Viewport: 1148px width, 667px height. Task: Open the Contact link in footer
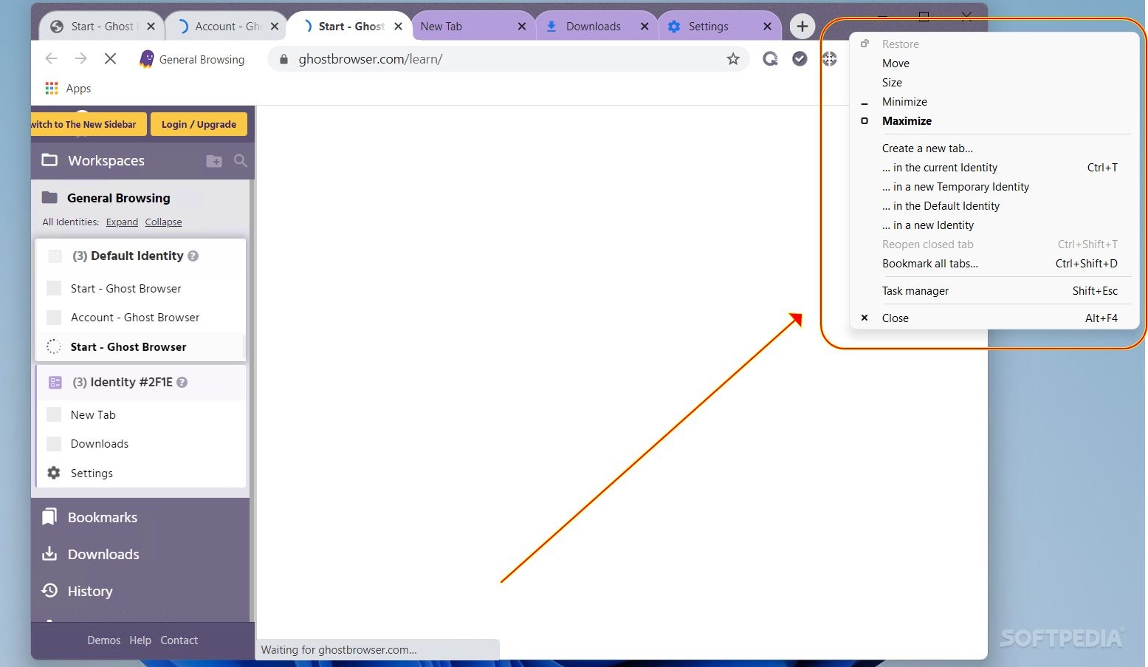[179, 640]
